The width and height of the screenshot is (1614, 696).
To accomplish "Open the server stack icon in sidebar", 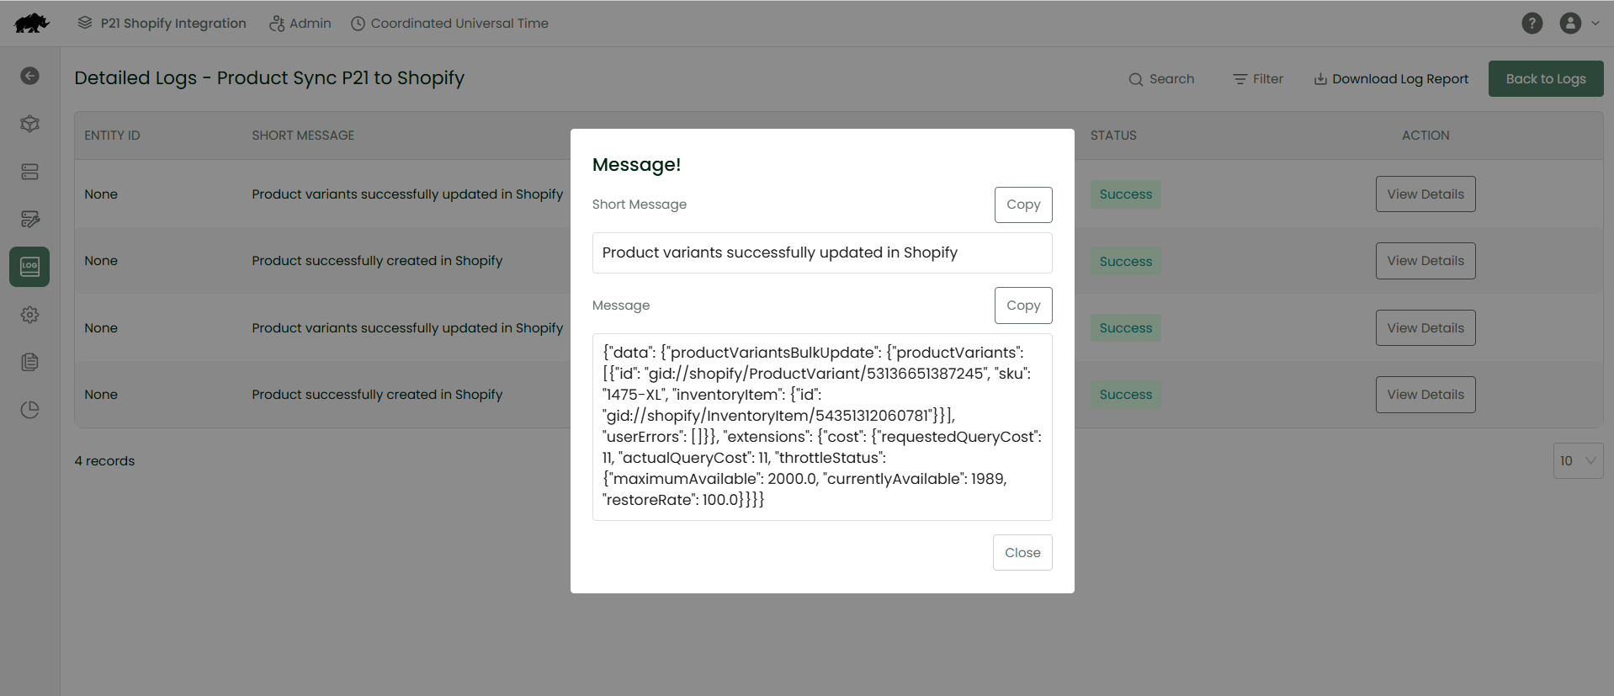I will (x=29, y=172).
